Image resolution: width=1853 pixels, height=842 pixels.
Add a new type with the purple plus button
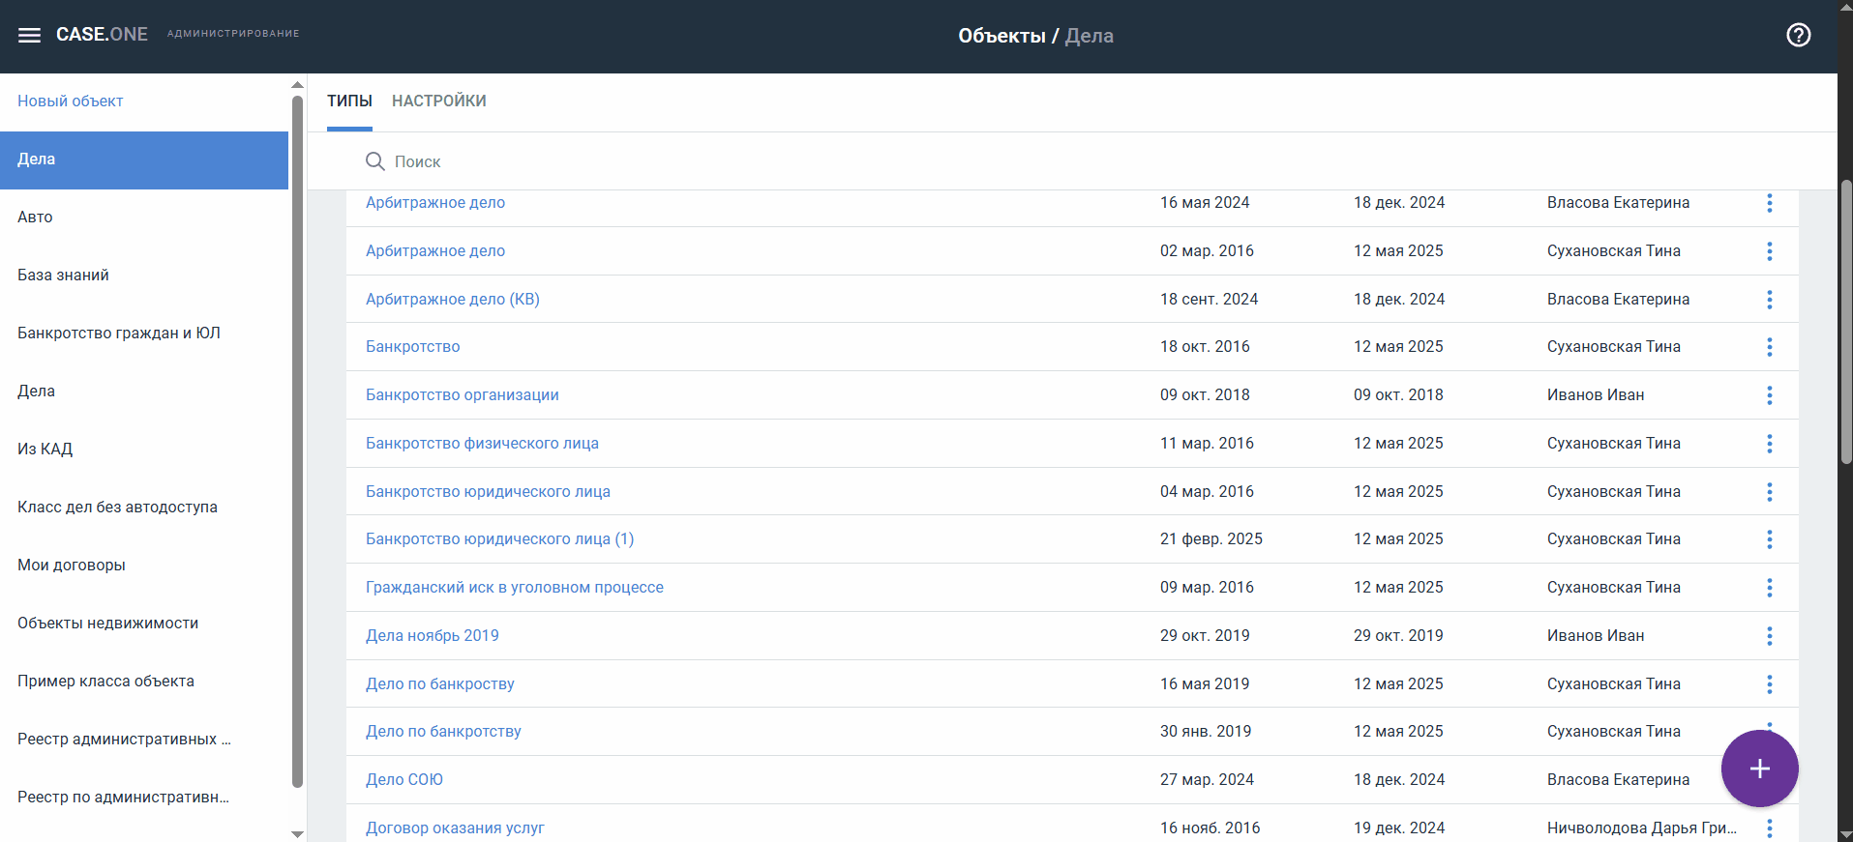[x=1759, y=769]
